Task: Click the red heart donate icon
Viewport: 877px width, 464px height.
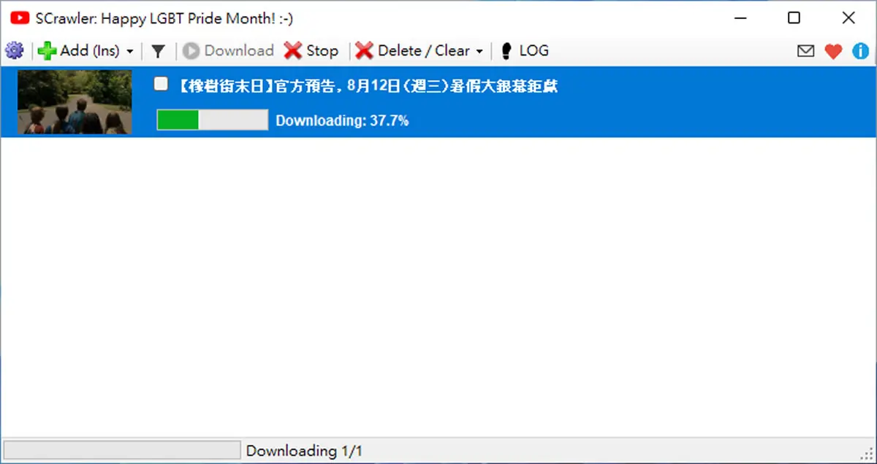Action: coord(833,51)
